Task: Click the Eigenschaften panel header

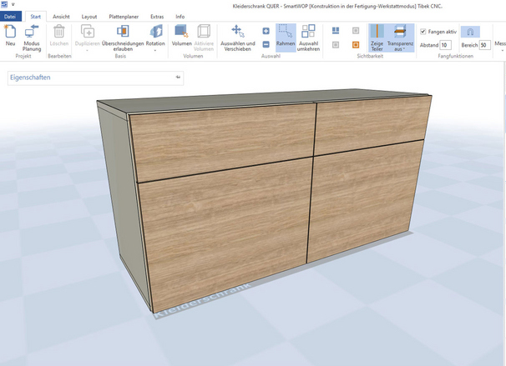Action: tap(95, 78)
